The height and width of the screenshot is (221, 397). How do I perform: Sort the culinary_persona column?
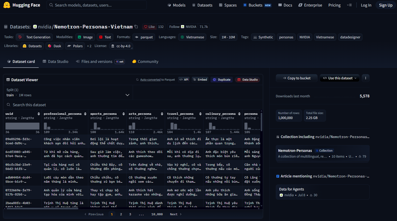coord(239,114)
